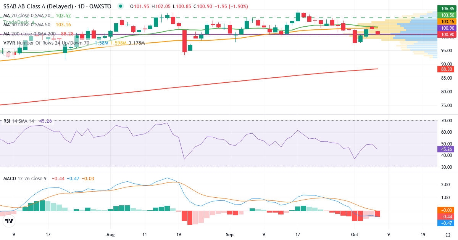Image resolution: width=458 pixels, height=240 pixels.
Task: Click the 95.00 price axis label
Action: [x=447, y=51]
